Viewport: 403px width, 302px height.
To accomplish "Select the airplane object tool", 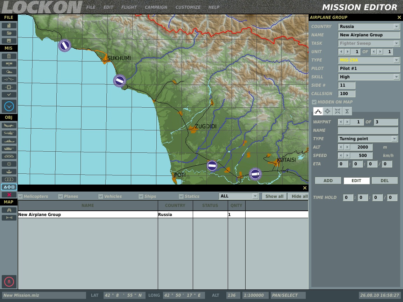I will coord(9,125).
